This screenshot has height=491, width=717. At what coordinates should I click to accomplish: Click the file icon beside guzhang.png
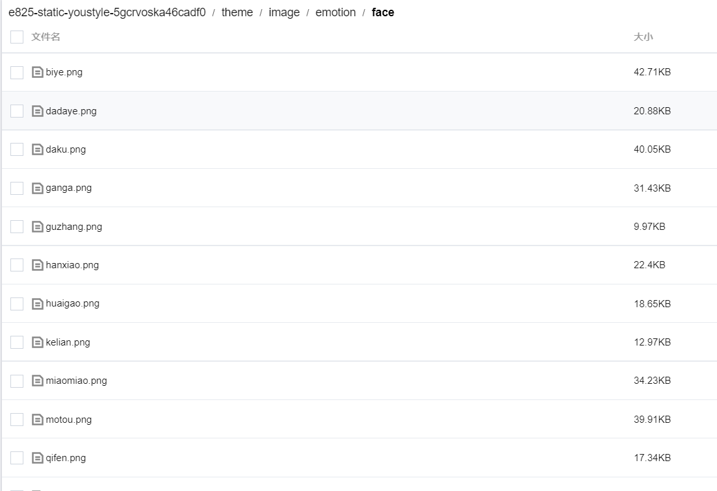point(38,227)
